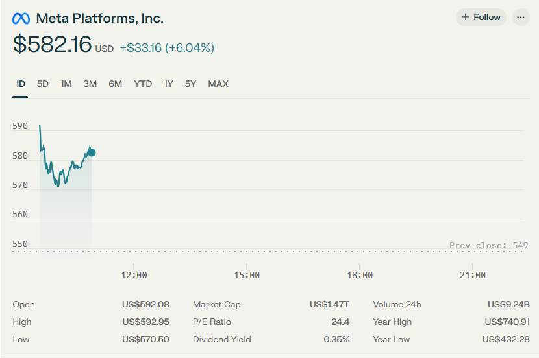Click the Year High value US$740.91
The width and height of the screenshot is (539, 358).
point(507,322)
